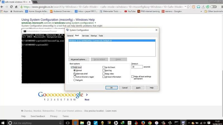This screenshot has width=223, height=125.
Task: Enable the No GUI boot checkbox
Action: point(104,67)
